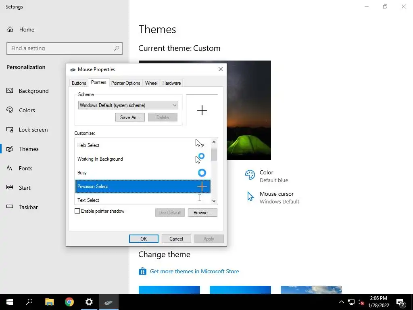This screenshot has height=310, width=413.
Task: Open taskbar Search
Action: tap(29, 302)
